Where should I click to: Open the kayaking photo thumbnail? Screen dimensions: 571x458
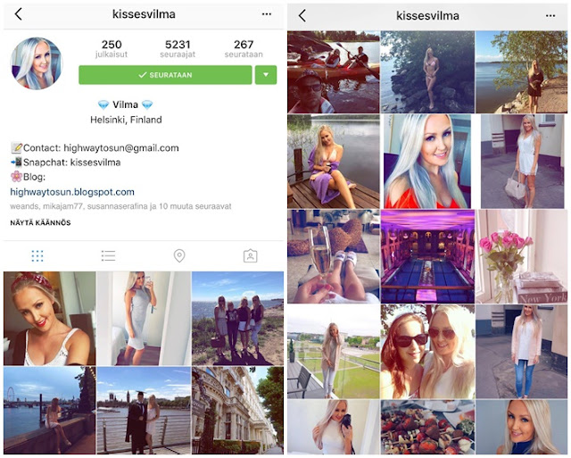tap(334, 72)
